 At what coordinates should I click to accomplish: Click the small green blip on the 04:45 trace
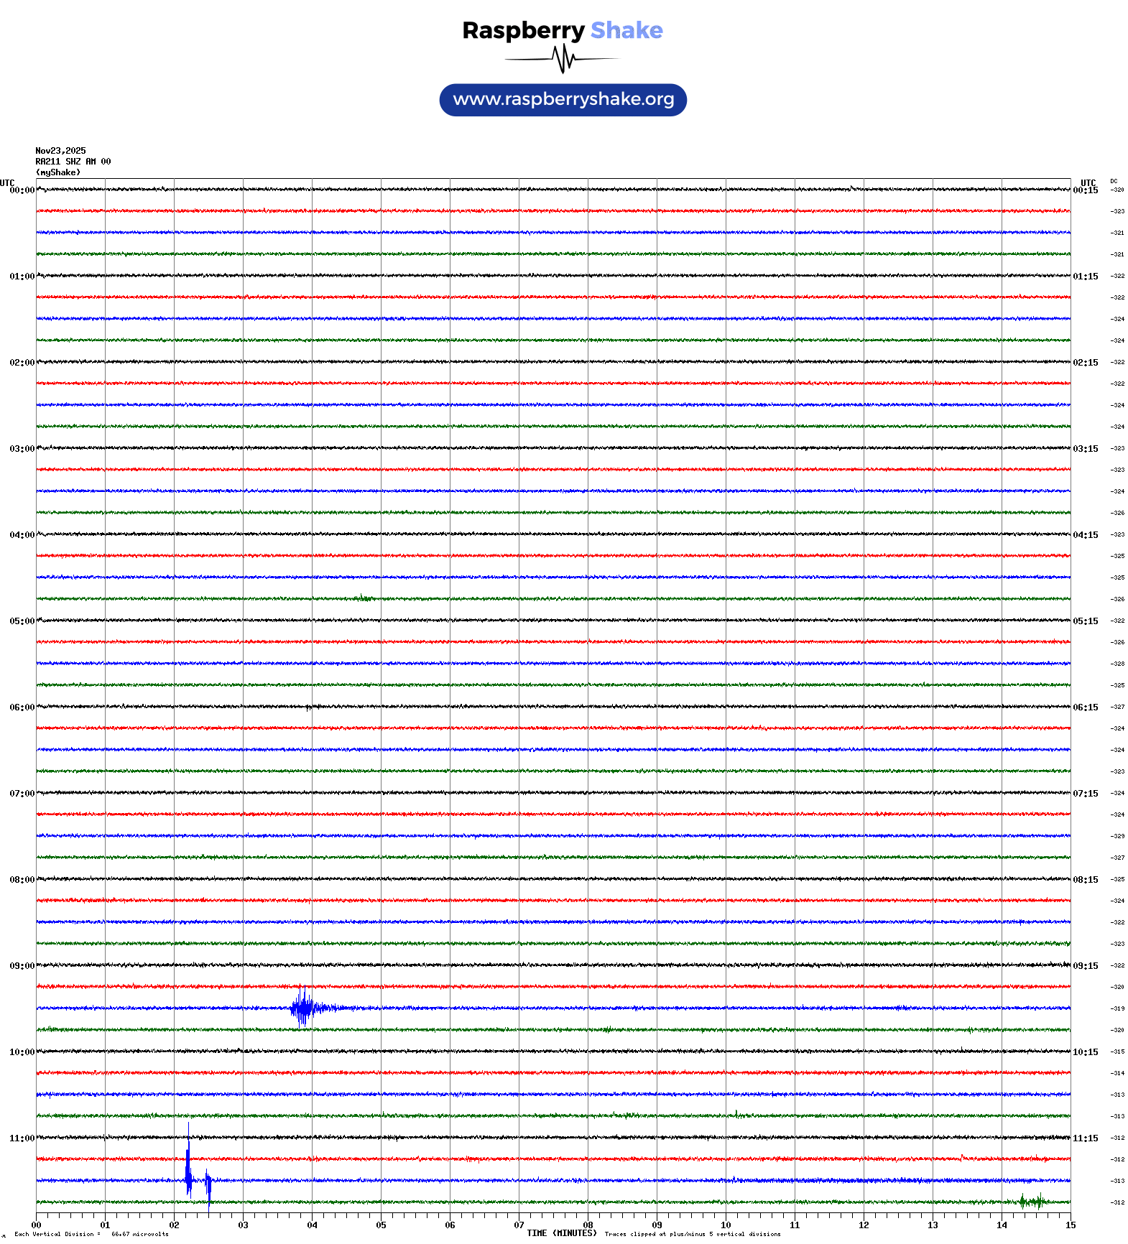[x=364, y=598]
